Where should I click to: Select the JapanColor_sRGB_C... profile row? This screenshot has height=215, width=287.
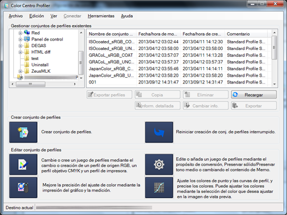click(179, 69)
